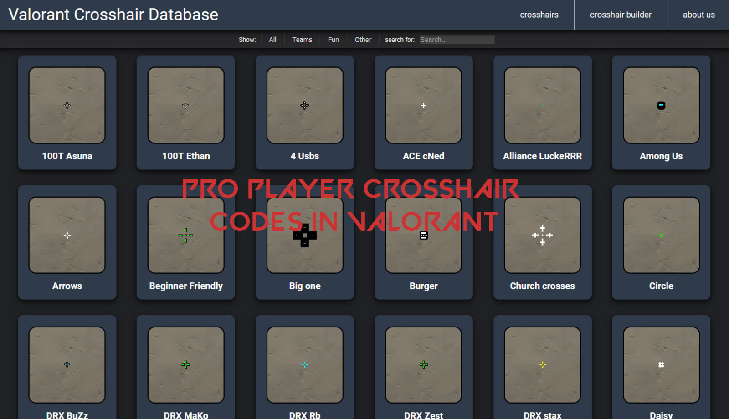Open the 100T Asuna crosshair preview

67,105
